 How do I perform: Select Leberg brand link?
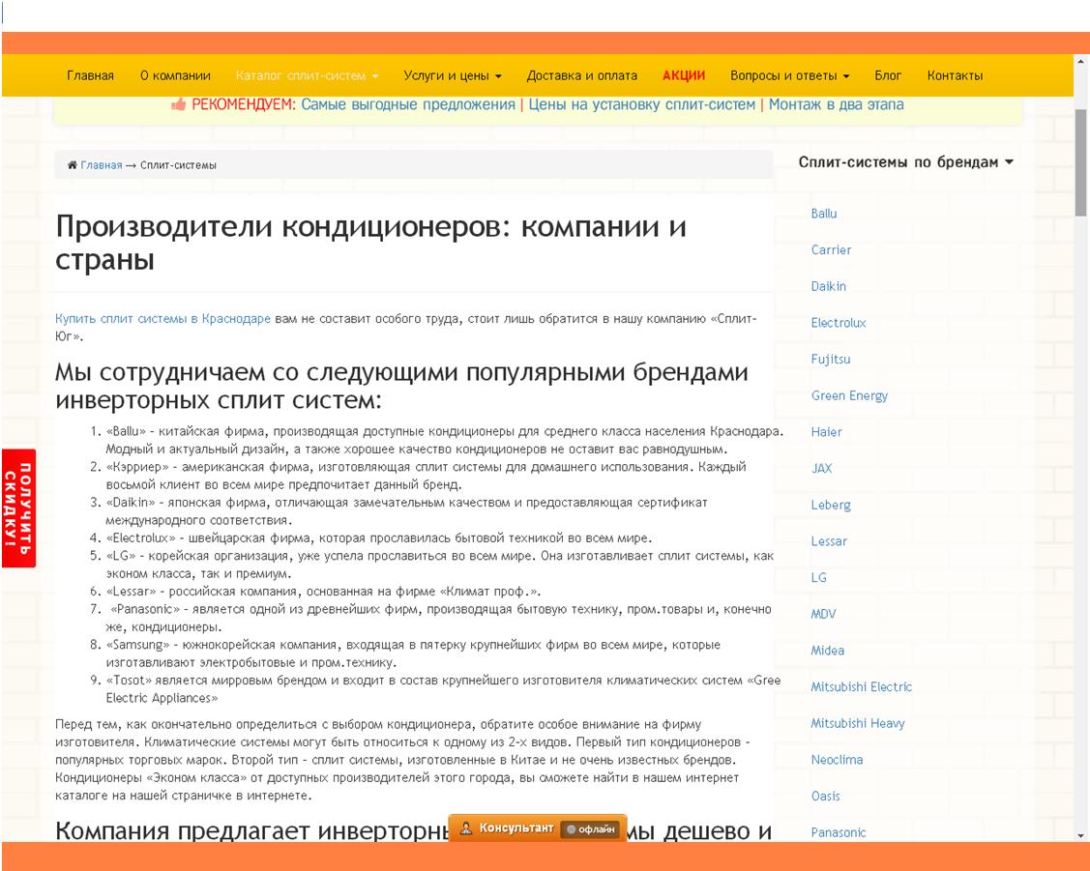[831, 505]
